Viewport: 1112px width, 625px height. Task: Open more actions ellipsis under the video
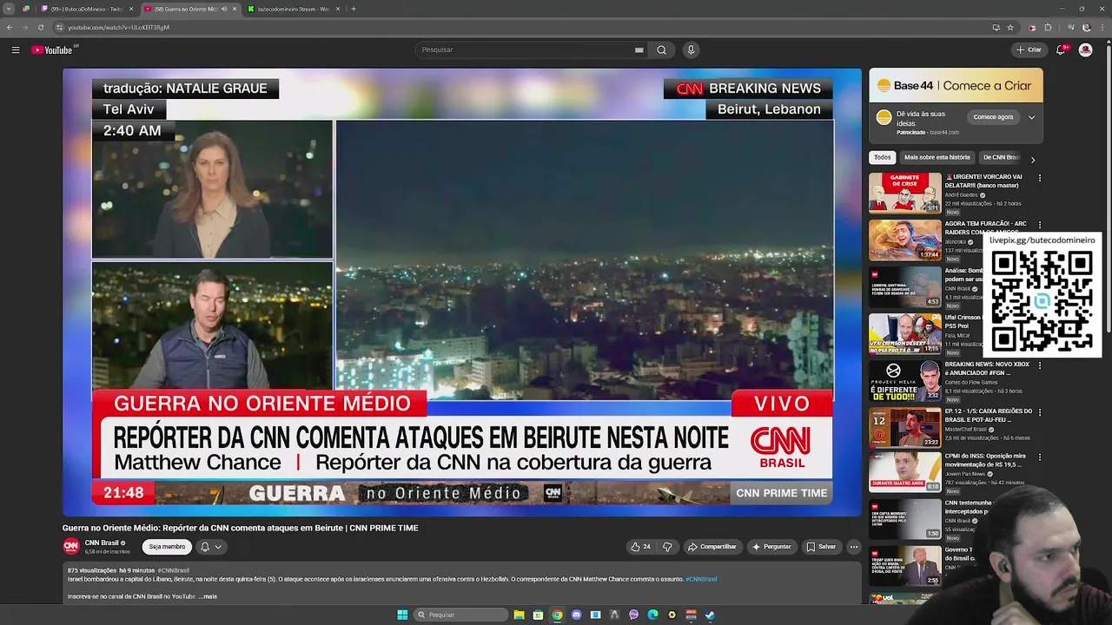tap(854, 547)
